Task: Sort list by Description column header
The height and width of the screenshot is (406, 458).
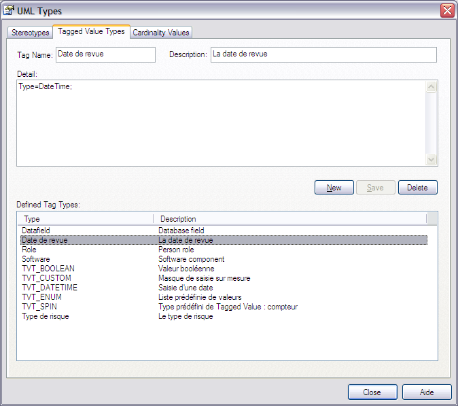Action: pyautogui.click(x=290, y=219)
